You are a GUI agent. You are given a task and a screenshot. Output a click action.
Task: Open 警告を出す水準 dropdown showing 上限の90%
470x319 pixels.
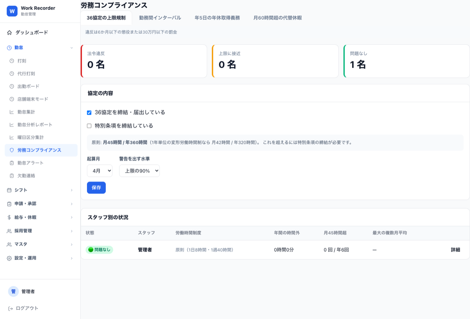[x=139, y=171]
